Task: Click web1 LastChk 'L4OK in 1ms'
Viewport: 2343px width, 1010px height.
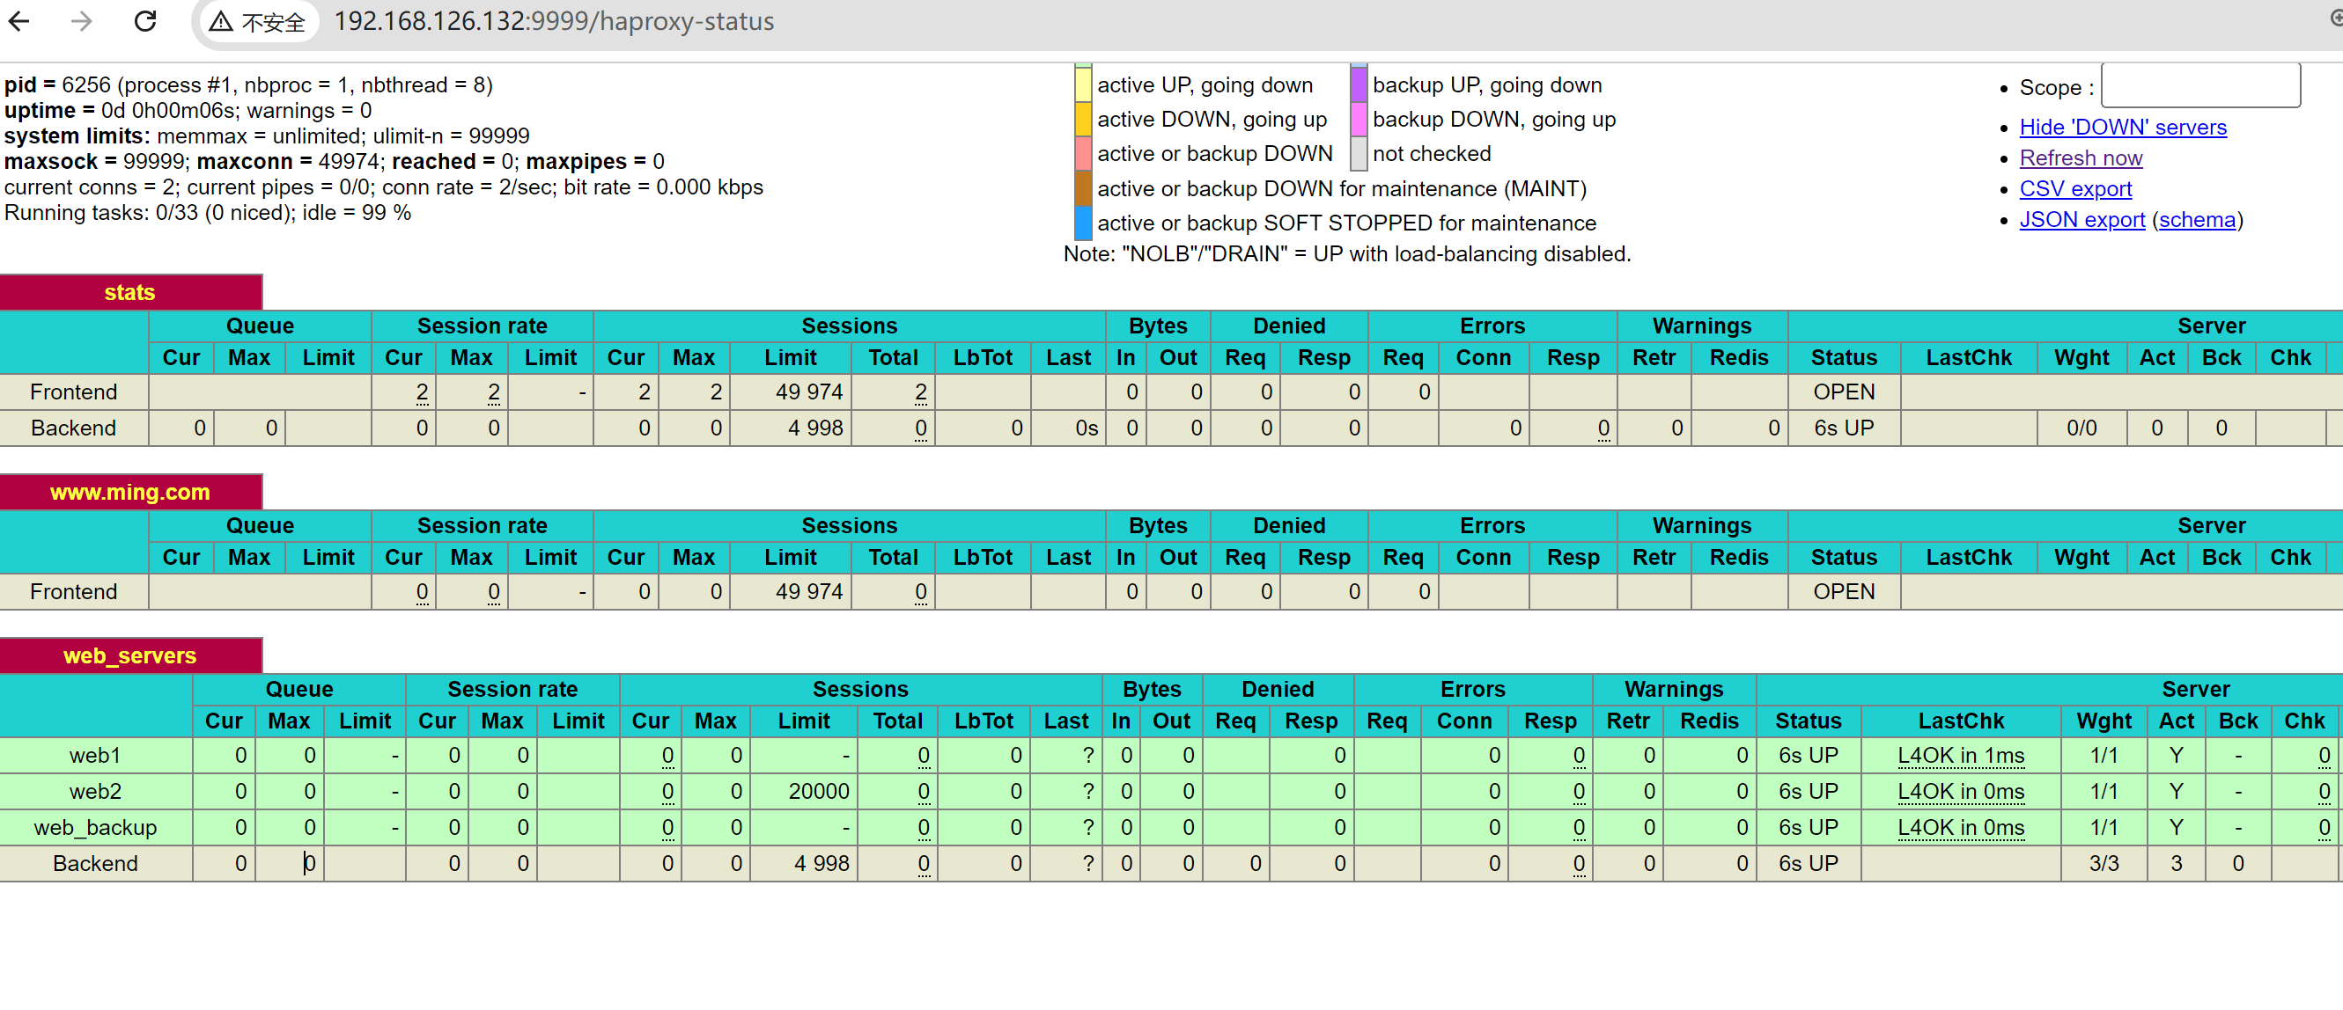Action: (1960, 756)
